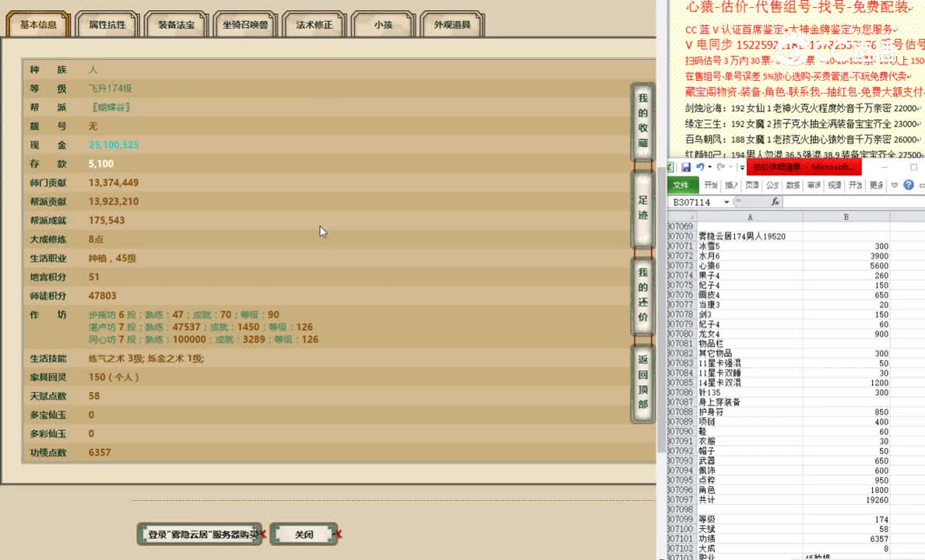Click the blue Help question-mark icon
The image size is (925, 560).
coord(909,185)
